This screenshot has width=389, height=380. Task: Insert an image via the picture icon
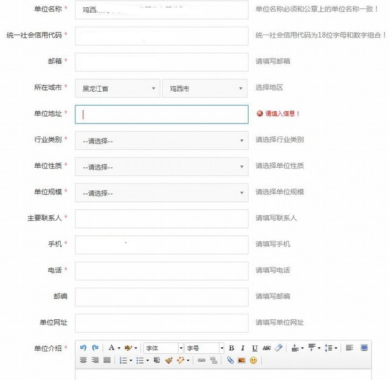pyautogui.click(x=241, y=360)
